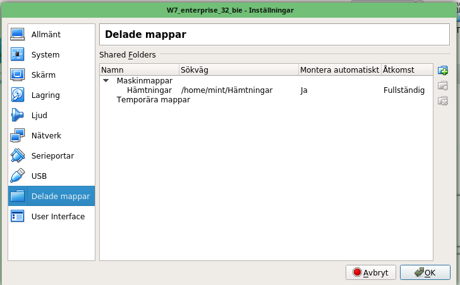This screenshot has width=460, height=285.
Task: Click the edit shared folder icon
Action: 443,85
